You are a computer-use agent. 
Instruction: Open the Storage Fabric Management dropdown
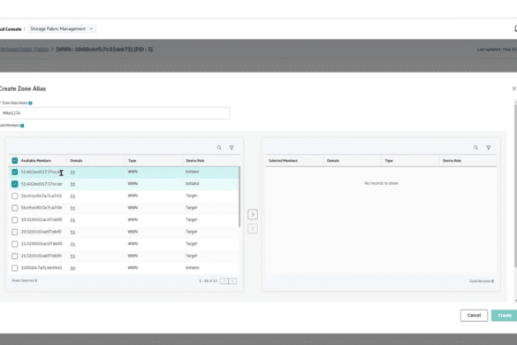62,29
